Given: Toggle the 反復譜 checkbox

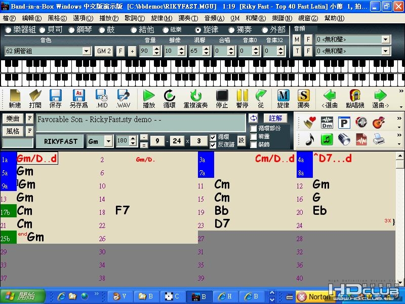Looking at the screenshot, I should pyautogui.click(x=213, y=145).
